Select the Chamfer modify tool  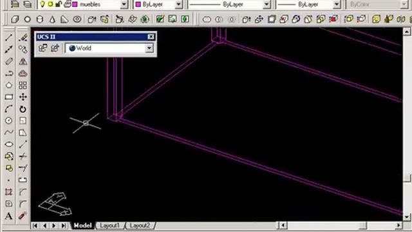23,192
